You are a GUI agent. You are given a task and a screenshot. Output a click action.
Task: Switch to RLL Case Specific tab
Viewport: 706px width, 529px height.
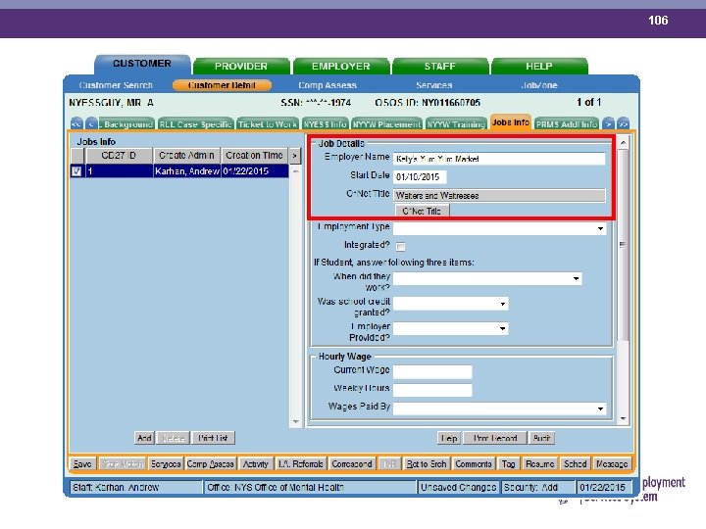pos(195,124)
